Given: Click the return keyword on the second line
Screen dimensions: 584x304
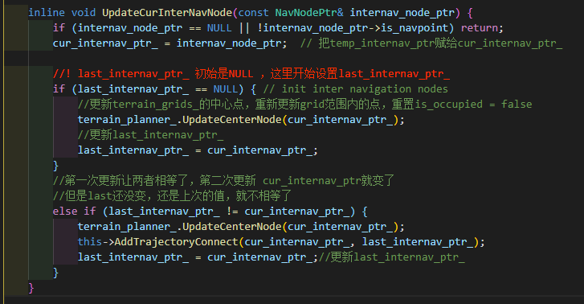Looking at the screenshot, I should (x=480, y=28).
